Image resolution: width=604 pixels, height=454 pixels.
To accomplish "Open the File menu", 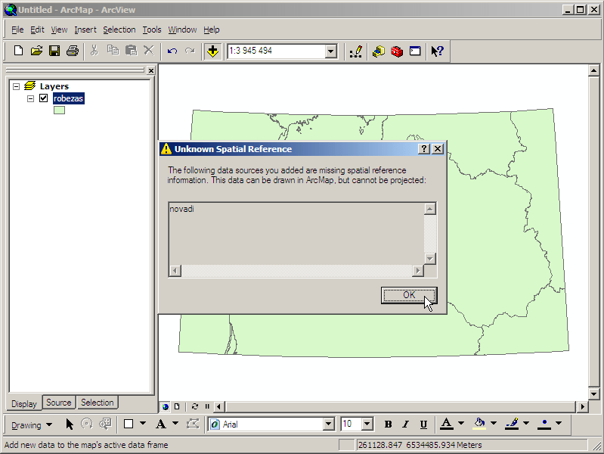I will pyautogui.click(x=17, y=30).
